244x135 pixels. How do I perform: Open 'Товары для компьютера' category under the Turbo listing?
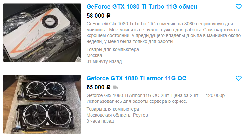(x=112, y=49)
